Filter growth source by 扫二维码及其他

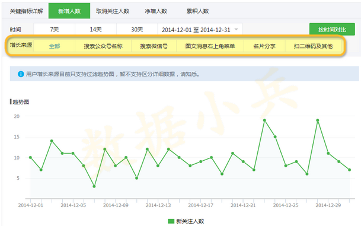[x=313, y=46]
